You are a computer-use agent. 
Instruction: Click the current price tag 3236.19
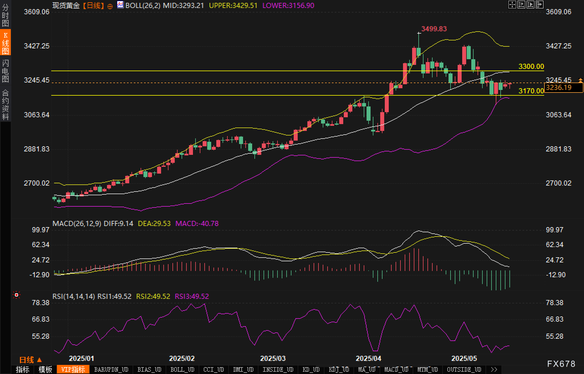(563, 88)
